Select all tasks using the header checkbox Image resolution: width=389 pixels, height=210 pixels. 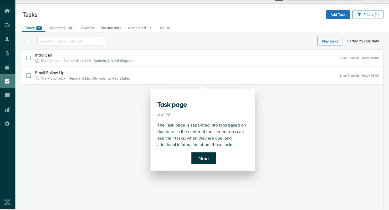point(28,41)
